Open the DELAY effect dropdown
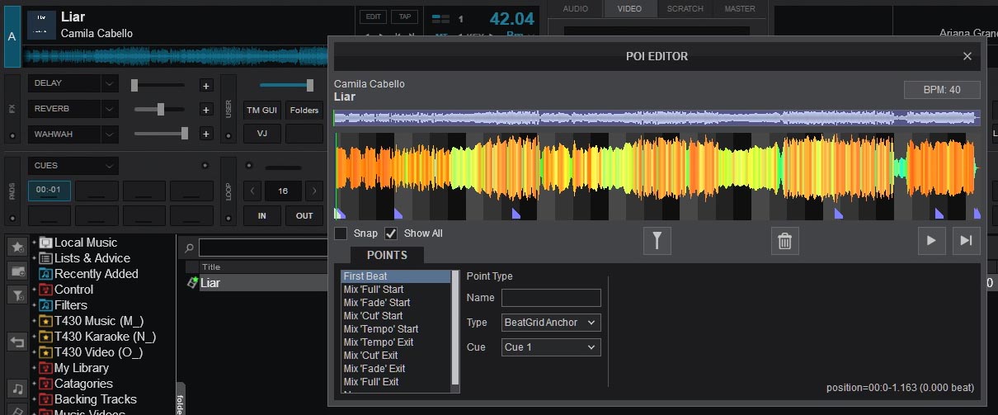 110,83
